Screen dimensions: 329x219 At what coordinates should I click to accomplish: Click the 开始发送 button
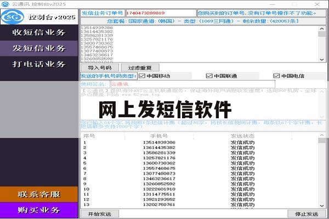click(100, 214)
